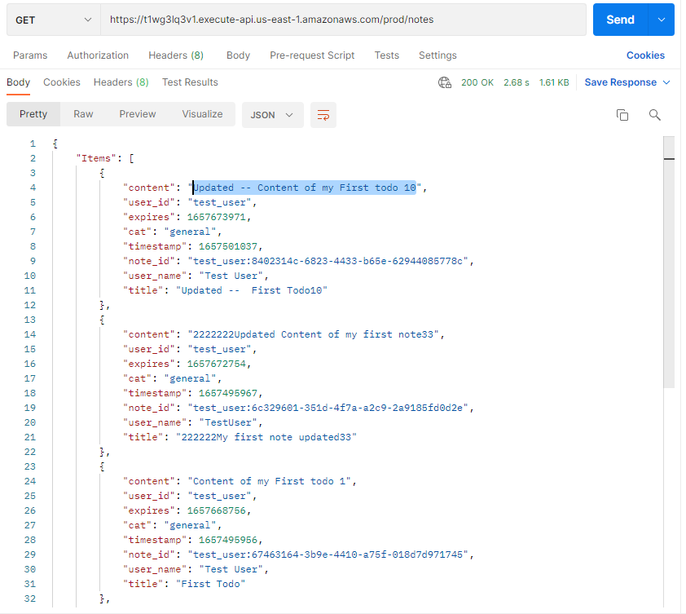Click the 2.68 s response time
The image size is (686, 614).
517,82
